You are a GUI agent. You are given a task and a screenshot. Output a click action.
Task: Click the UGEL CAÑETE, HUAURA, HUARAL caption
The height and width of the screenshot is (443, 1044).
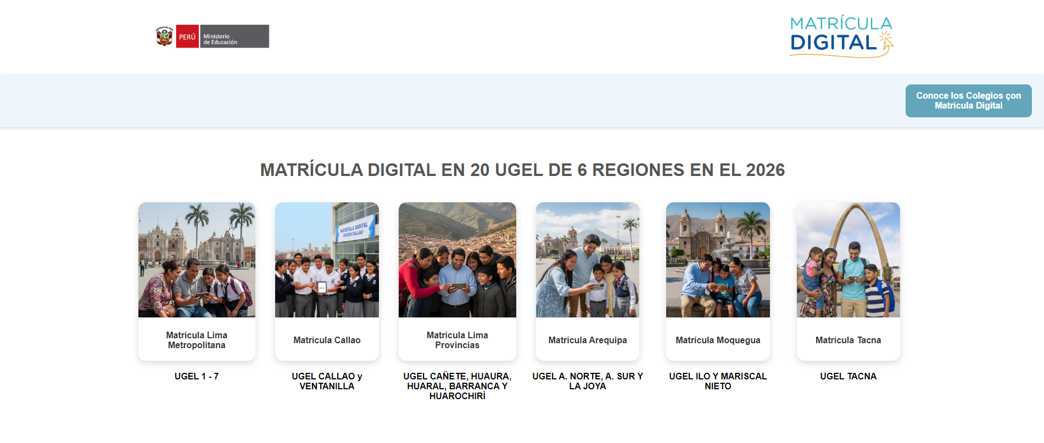[x=457, y=386]
